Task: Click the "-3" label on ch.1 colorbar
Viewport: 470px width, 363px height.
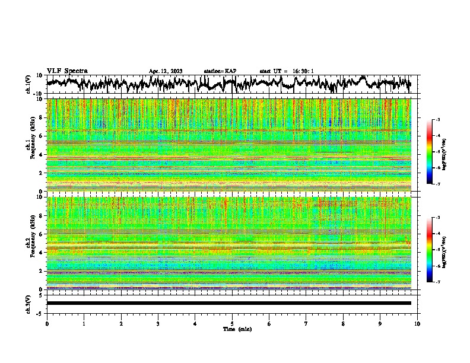Action: 438,120
